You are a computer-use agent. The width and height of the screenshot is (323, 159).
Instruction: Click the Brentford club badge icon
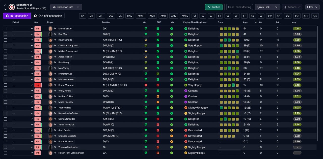point(11,7)
